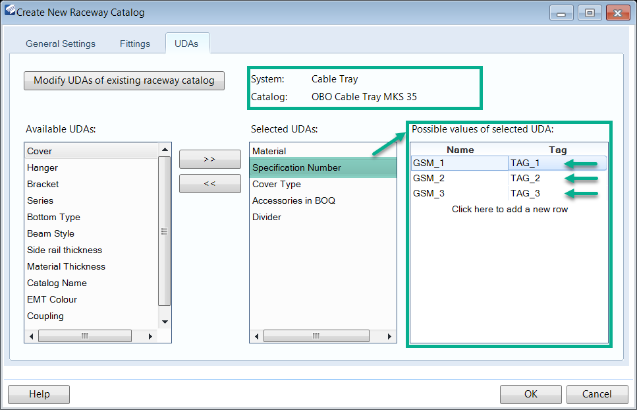Click the TAG_3 tag cell
Image resolution: width=637 pixels, height=410 pixels.
point(557,193)
